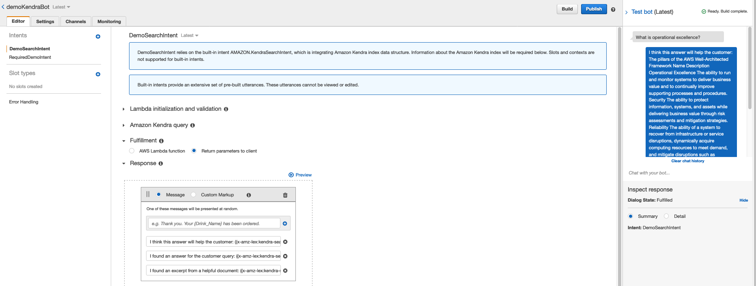Viewport: 756px width, 286px height.
Task: Collapse the Test bot panel chevron
Action: pos(627,12)
